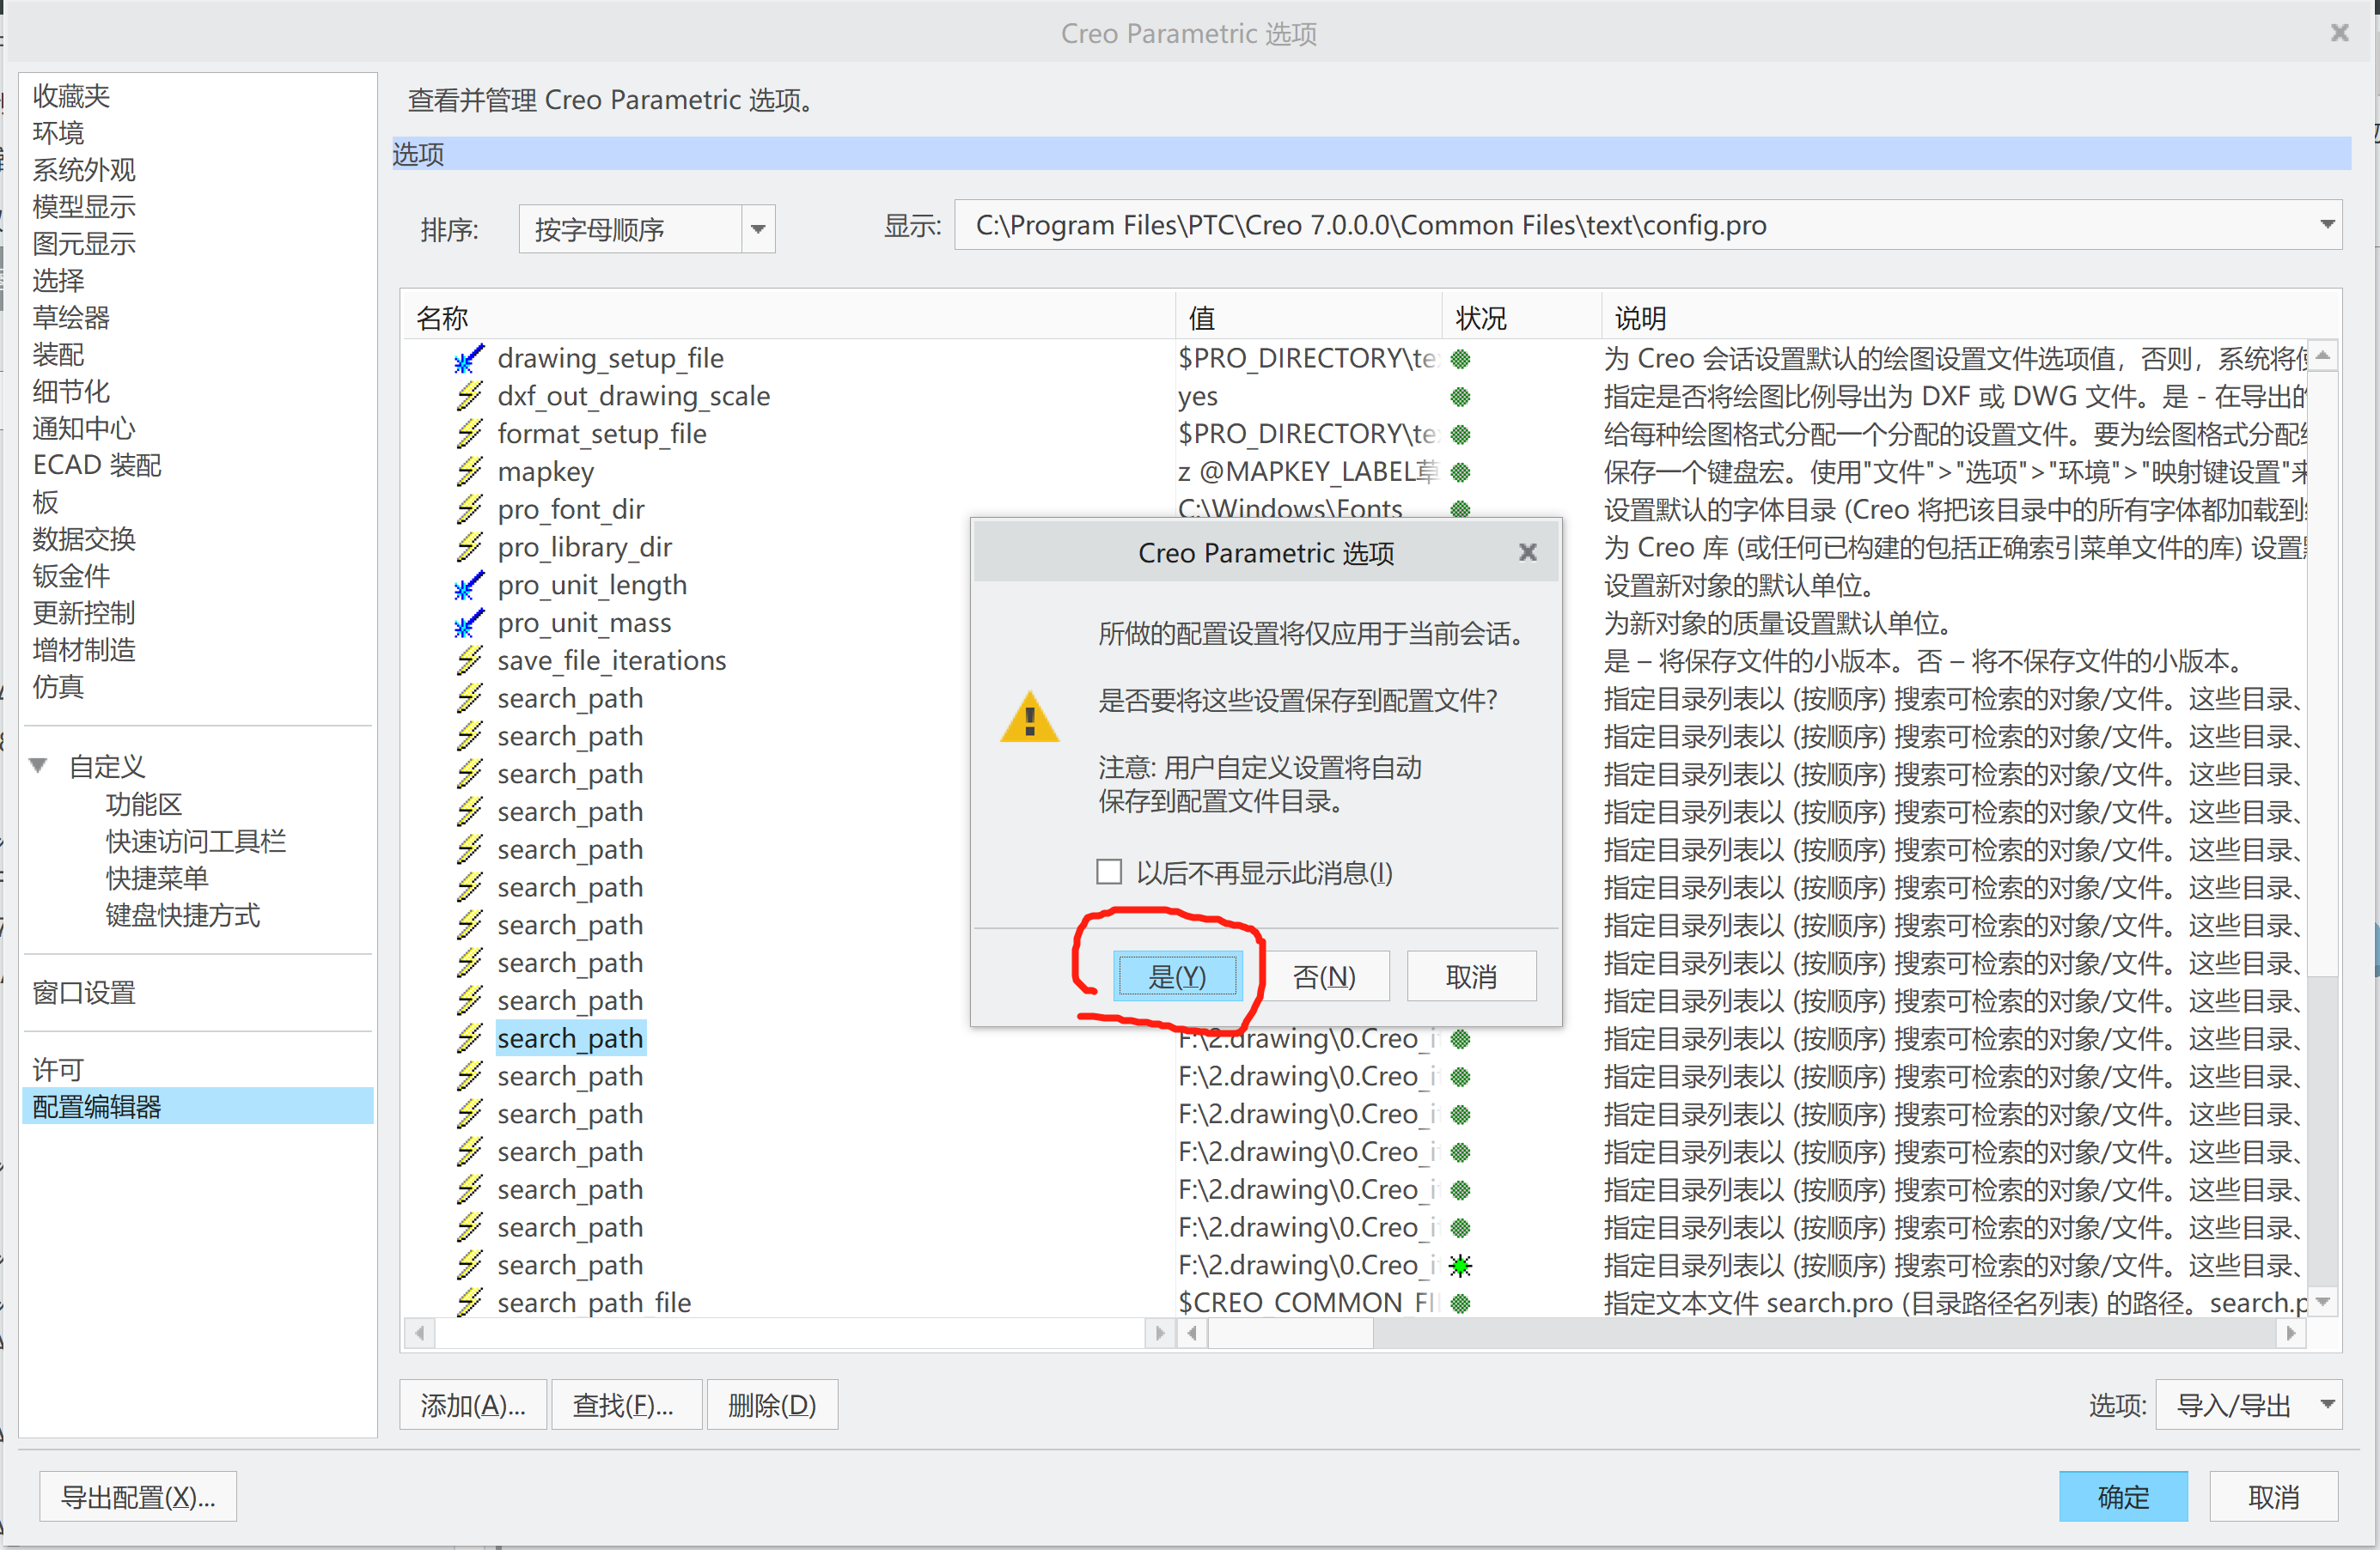Select 收藏夹 in the left sidebar
This screenshot has height=1550, width=2380.
coord(71,96)
